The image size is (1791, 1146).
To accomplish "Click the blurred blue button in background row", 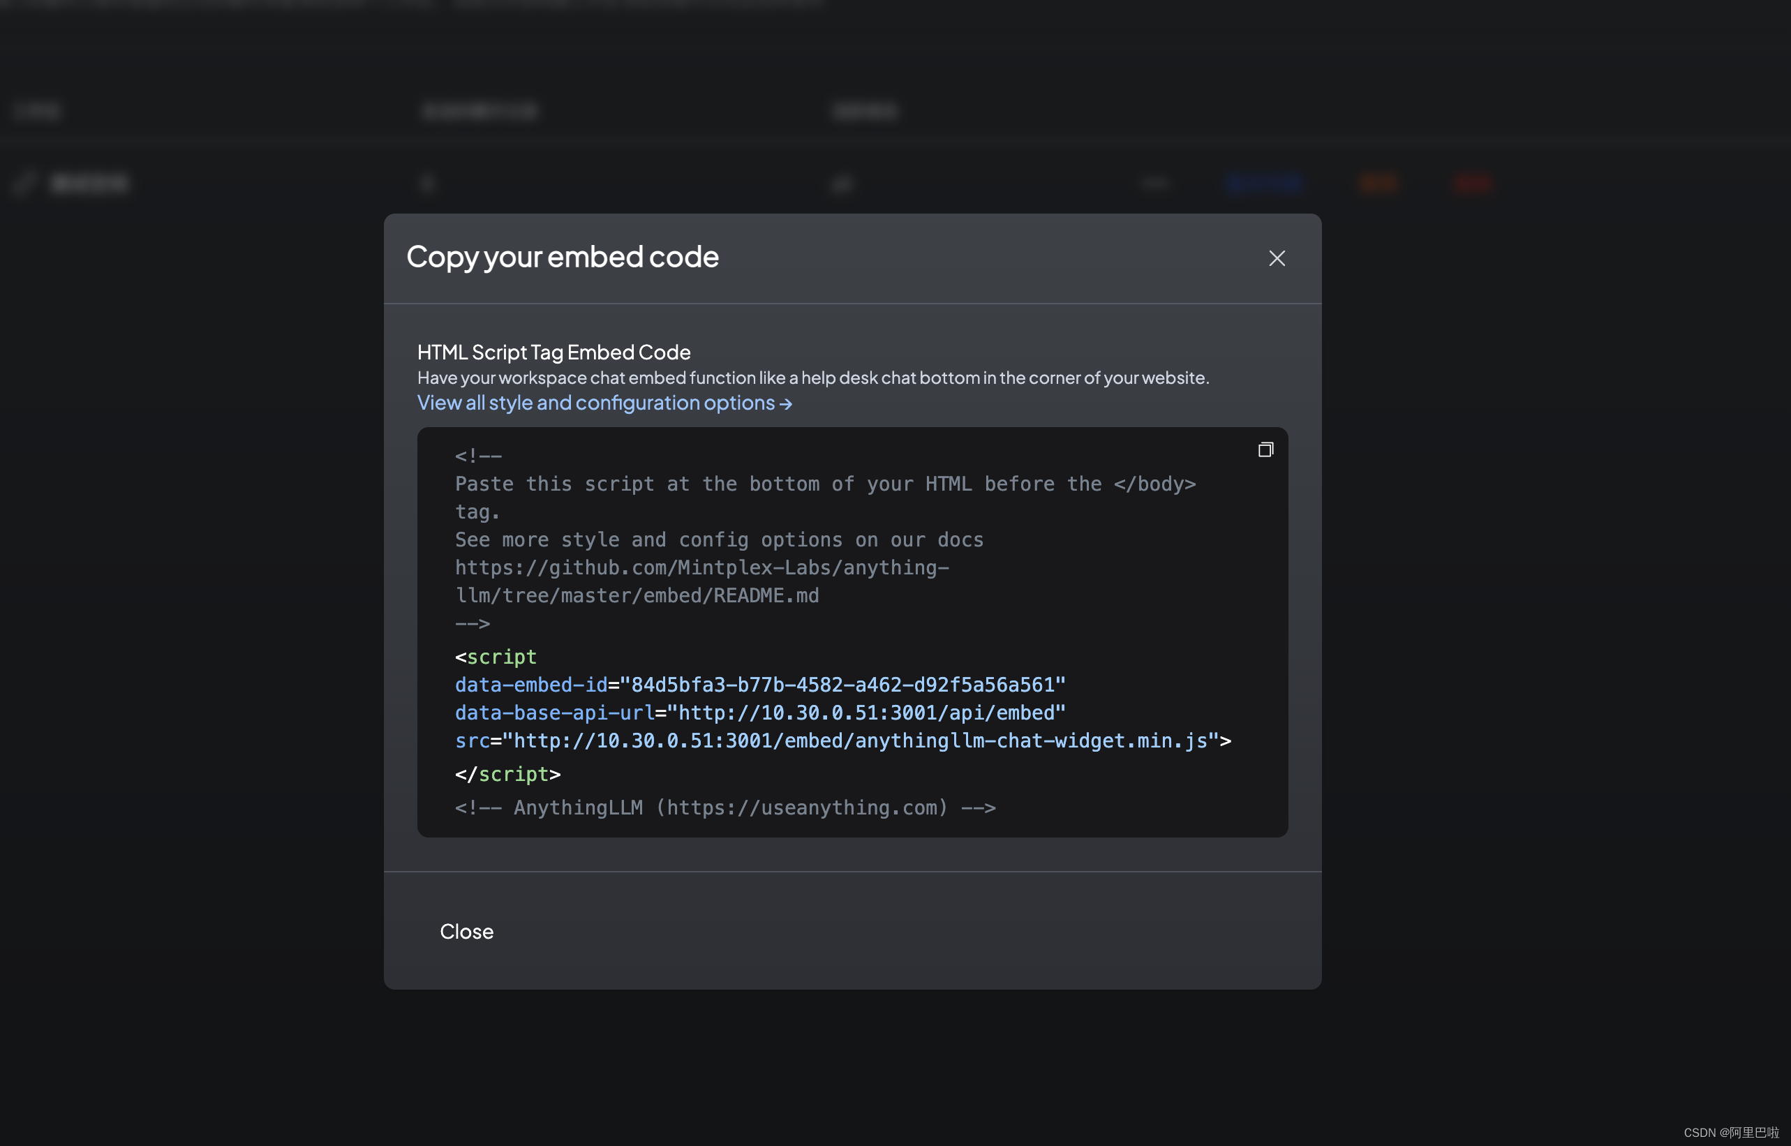I will 1265,183.
